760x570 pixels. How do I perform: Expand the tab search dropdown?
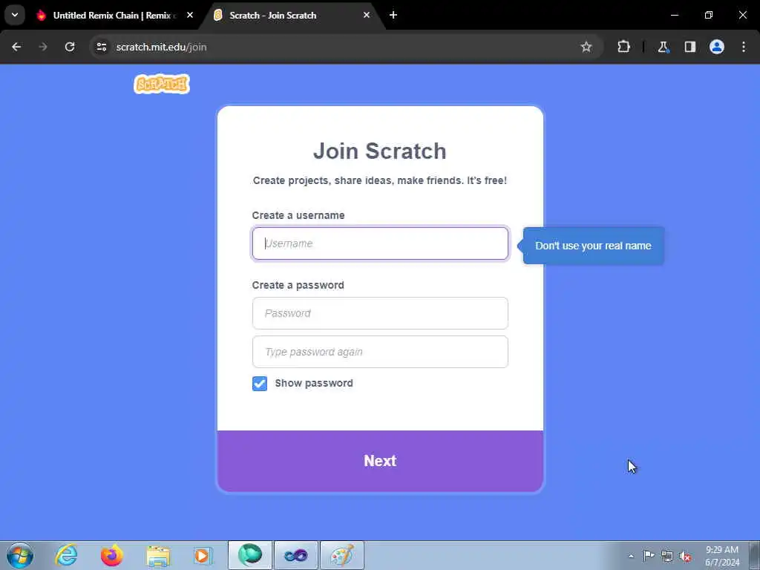(15, 15)
